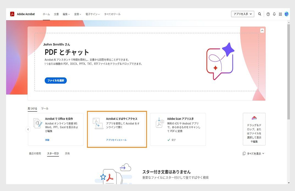Screen dimensions: 295x191
Task: Open the search icon
Action: tap(260, 14)
